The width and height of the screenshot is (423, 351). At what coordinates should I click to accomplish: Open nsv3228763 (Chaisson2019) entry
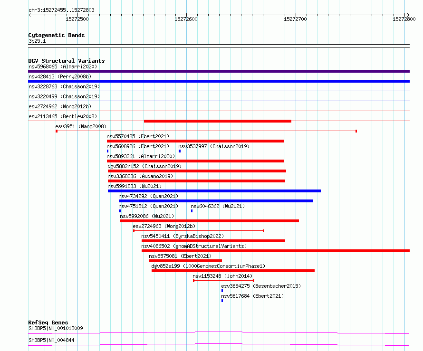point(64,86)
